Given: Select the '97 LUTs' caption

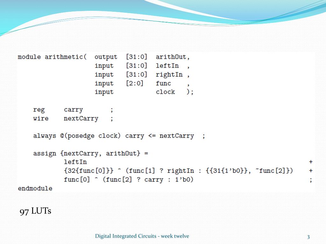Looking at the screenshot, I should [x=35, y=211].
